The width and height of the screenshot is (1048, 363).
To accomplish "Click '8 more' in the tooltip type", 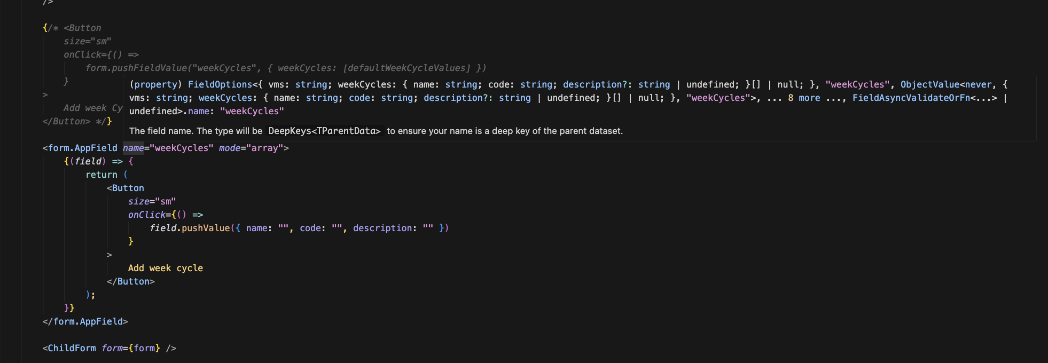I will coord(804,98).
